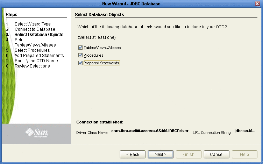The image size is (263, 164).
Task: Click the Next button
Action: pyautogui.click(x=161, y=154)
